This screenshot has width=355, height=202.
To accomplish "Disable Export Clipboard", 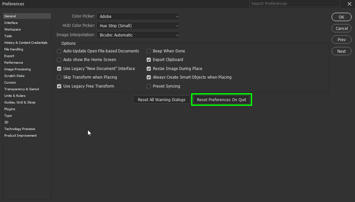I will tap(149, 60).
